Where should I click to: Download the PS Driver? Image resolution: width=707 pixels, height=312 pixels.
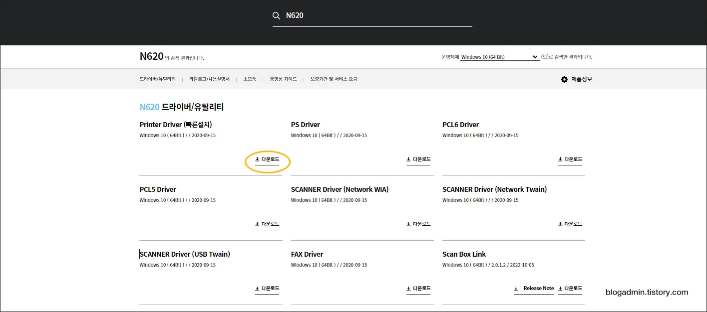pos(418,159)
